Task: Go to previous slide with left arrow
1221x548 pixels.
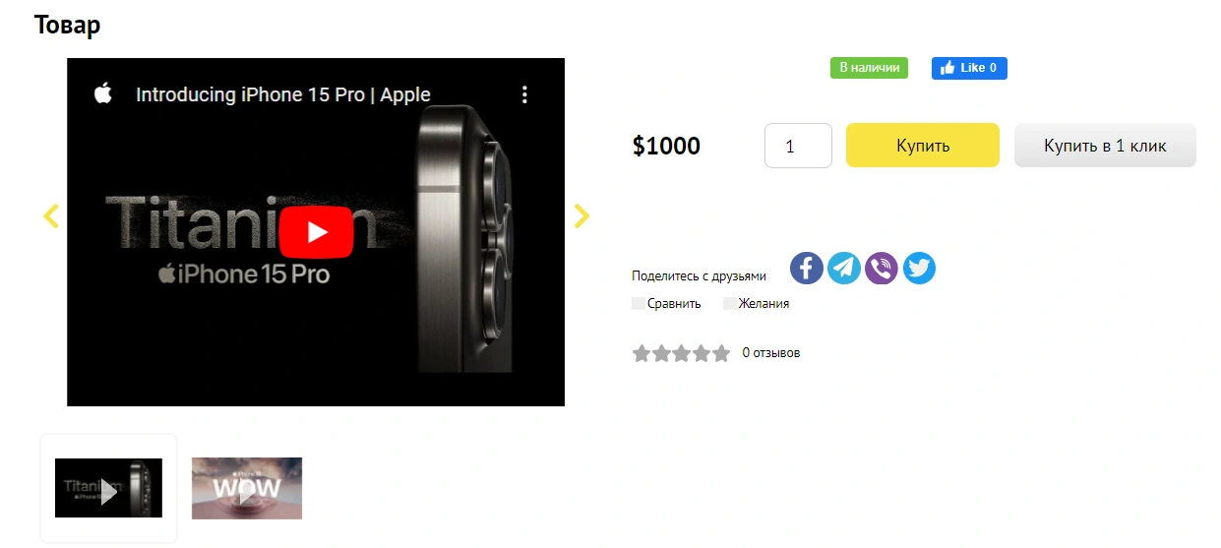Action: 51,216
